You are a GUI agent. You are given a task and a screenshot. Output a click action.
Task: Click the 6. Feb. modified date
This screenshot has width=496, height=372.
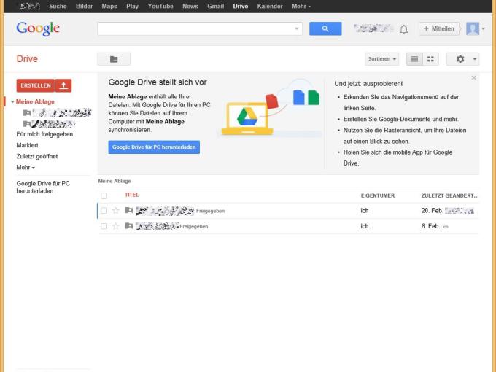coord(430,226)
